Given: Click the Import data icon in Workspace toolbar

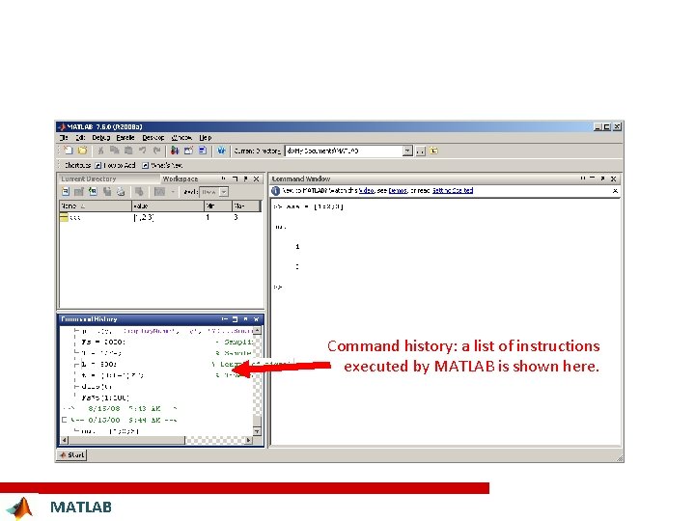Looking at the screenshot, I should pyautogui.click(x=93, y=192).
